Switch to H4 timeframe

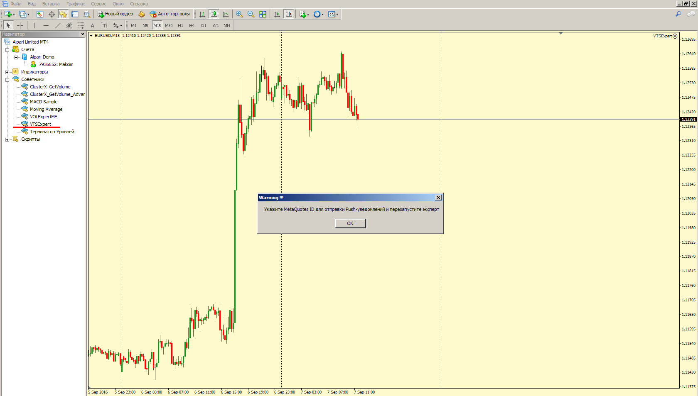click(192, 25)
